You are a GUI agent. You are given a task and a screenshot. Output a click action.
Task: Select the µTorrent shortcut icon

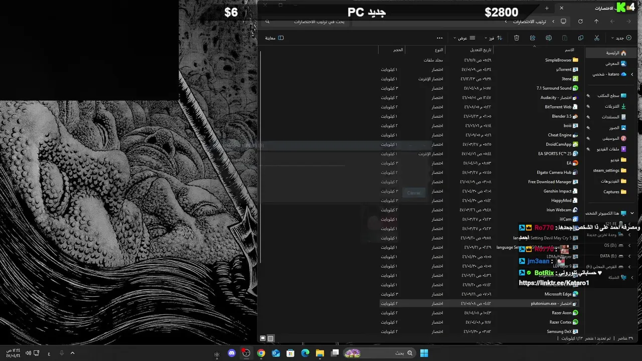coord(575,70)
